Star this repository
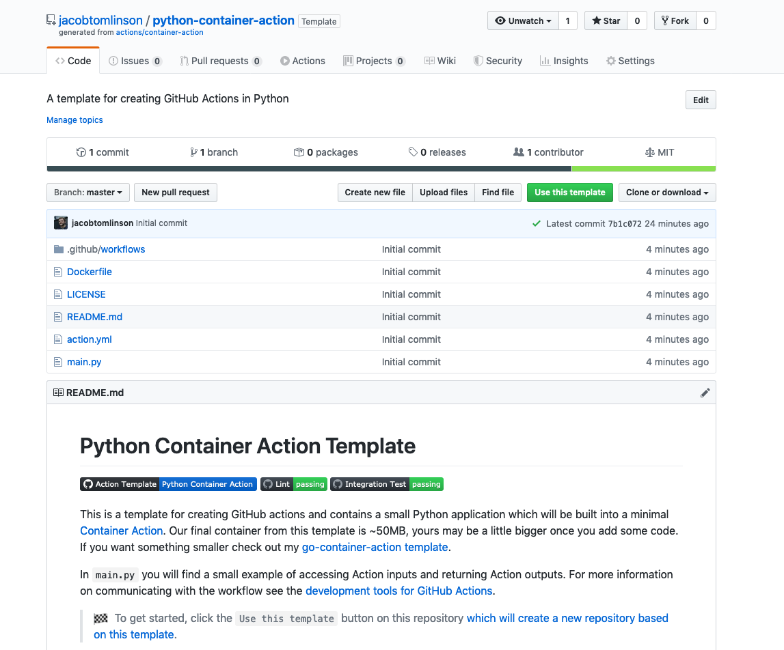784x650 pixels. (606, 21)
